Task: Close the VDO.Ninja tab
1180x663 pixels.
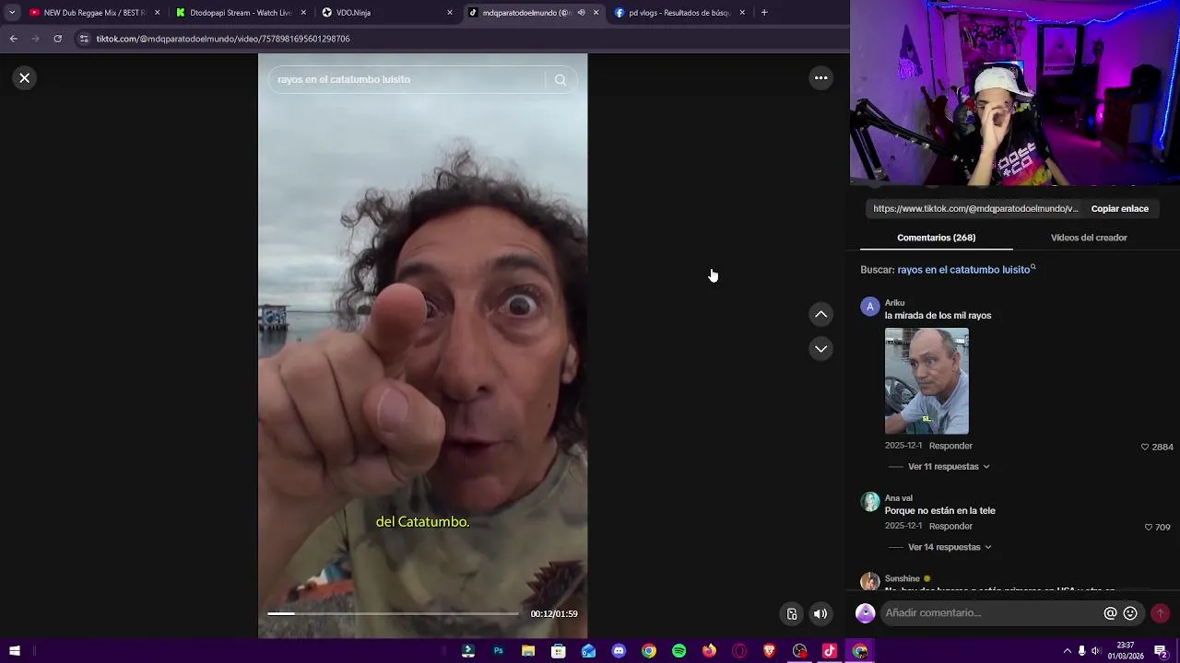Action: point(450,13)
